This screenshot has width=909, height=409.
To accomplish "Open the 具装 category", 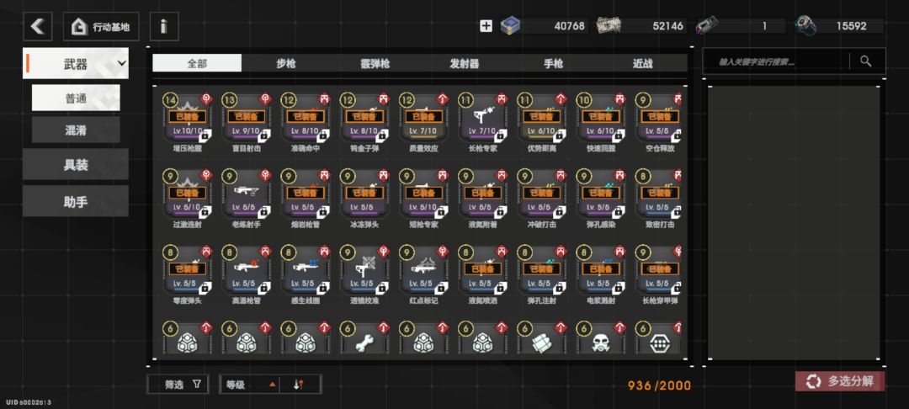I will tap(76, 164).
